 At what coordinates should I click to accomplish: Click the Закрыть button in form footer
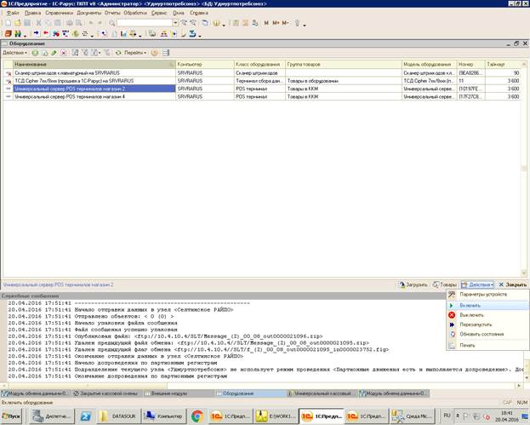pos(513,284)
